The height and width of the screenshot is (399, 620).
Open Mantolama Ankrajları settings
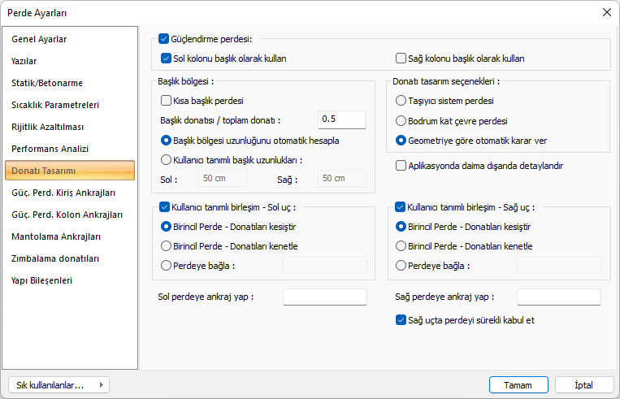[56, 236]
